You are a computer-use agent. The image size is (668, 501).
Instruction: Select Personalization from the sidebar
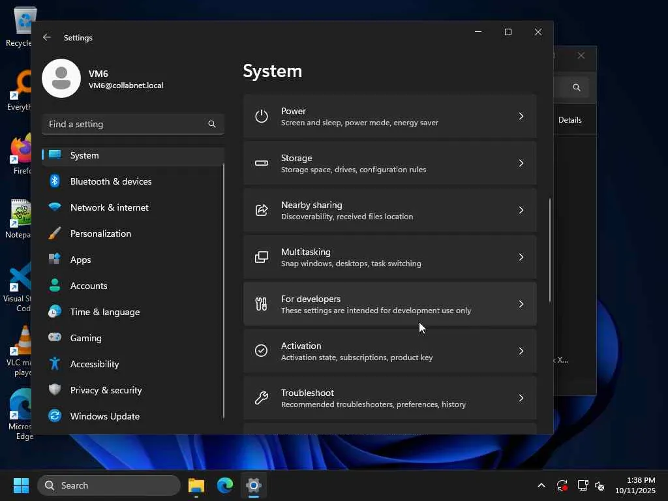100,234
